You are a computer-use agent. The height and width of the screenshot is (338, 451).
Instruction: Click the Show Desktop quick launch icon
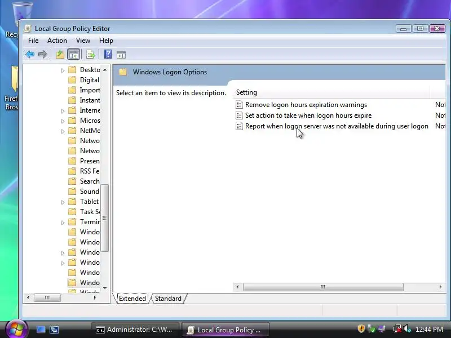41,330
